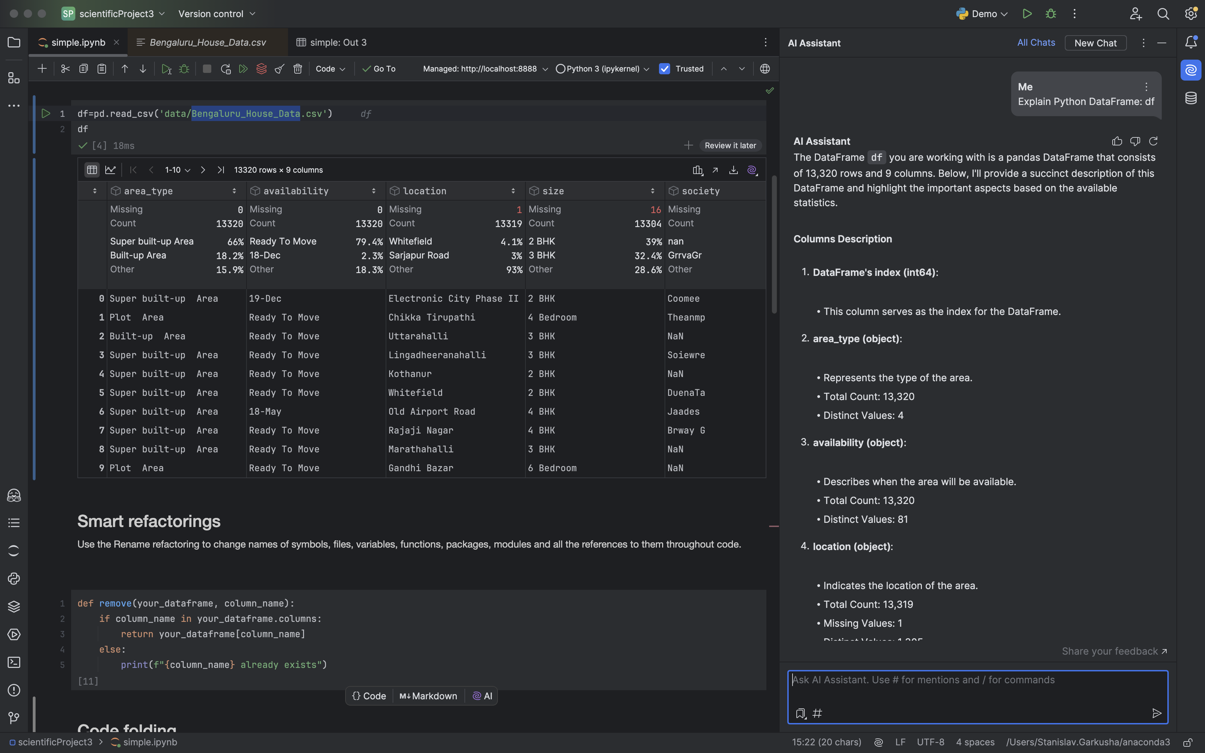
Task: Copy cell using notebook toolbar copy icon
Action: 84,69
